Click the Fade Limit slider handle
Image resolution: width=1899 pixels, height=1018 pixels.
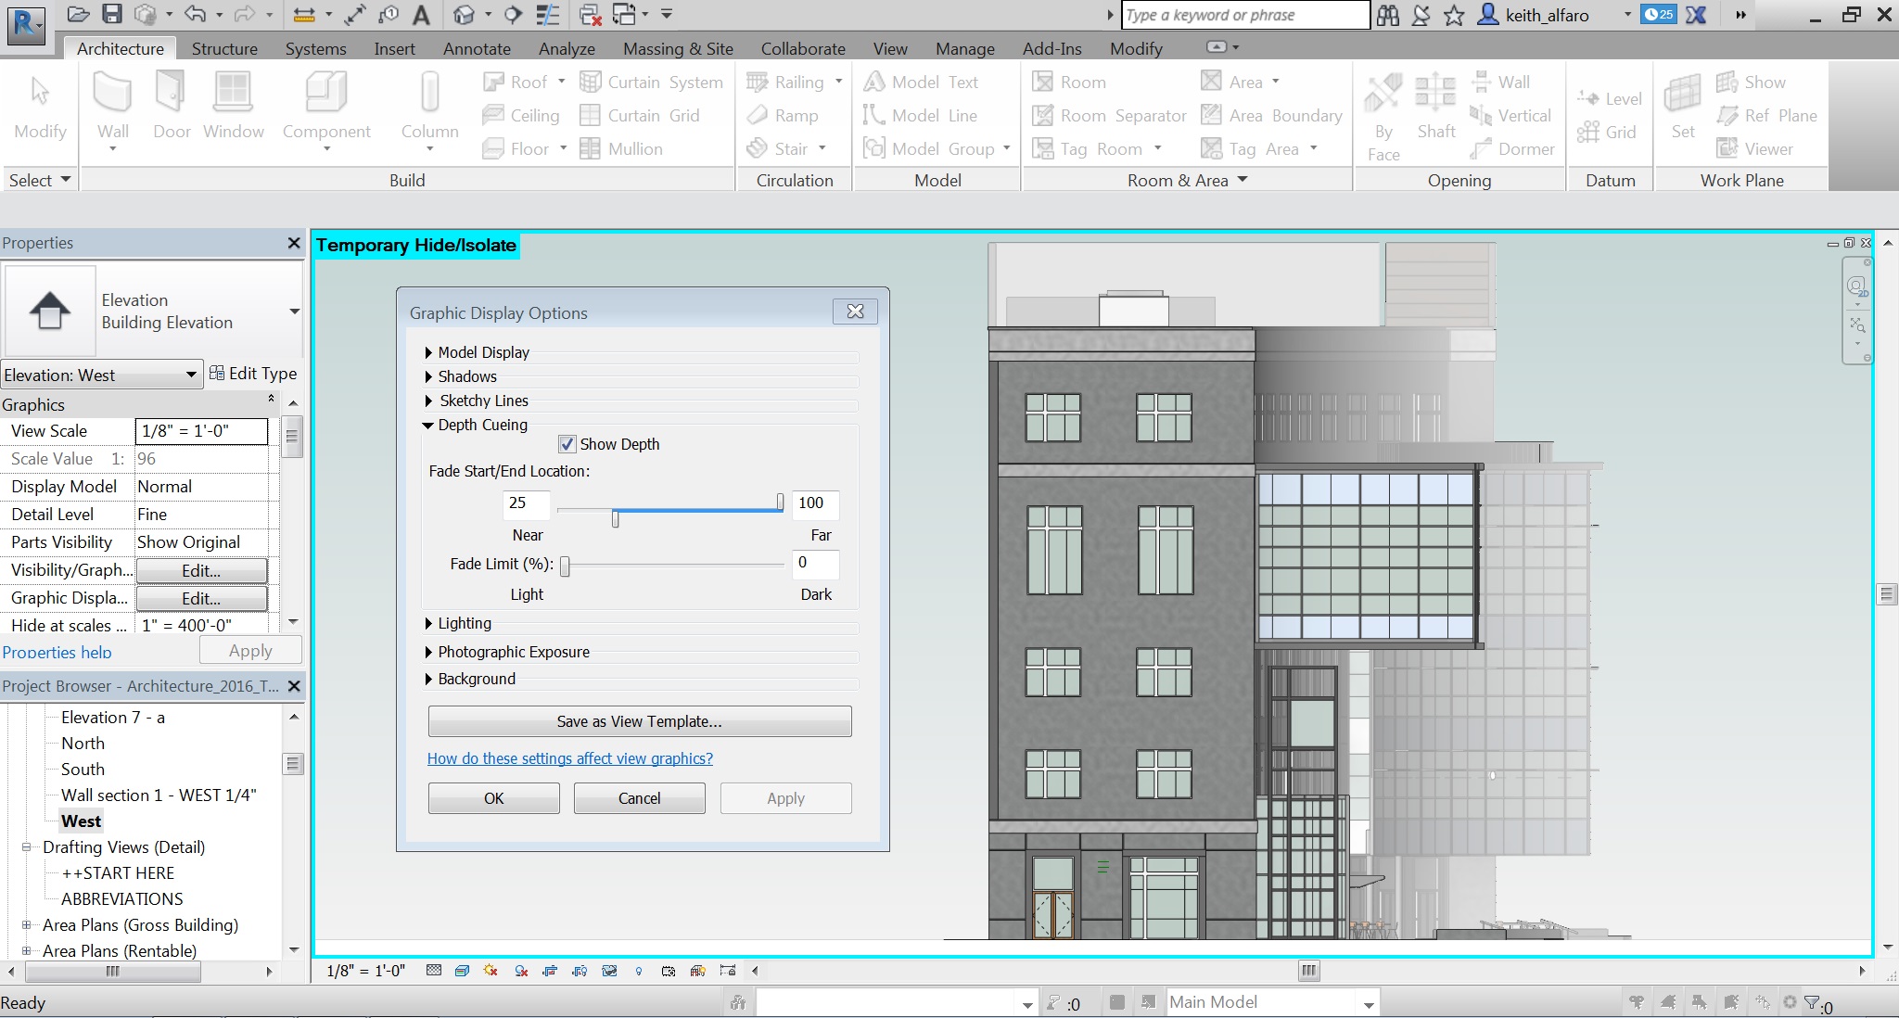click(x=565, y=565)
